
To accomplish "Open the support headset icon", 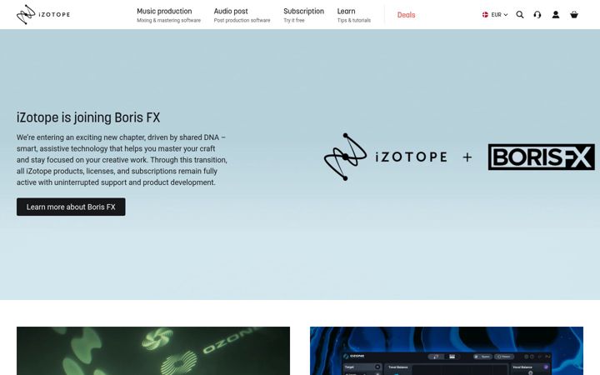I will click(x=537, y=14).
